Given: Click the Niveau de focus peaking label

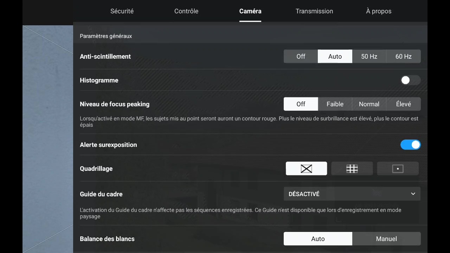Looking at the screenshot, I should tap(115, 104).
